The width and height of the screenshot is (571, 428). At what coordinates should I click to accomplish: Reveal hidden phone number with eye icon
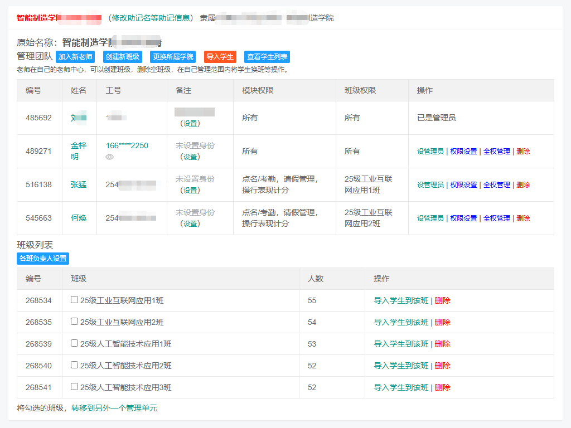pyautogui.click(x=110, y=157)
